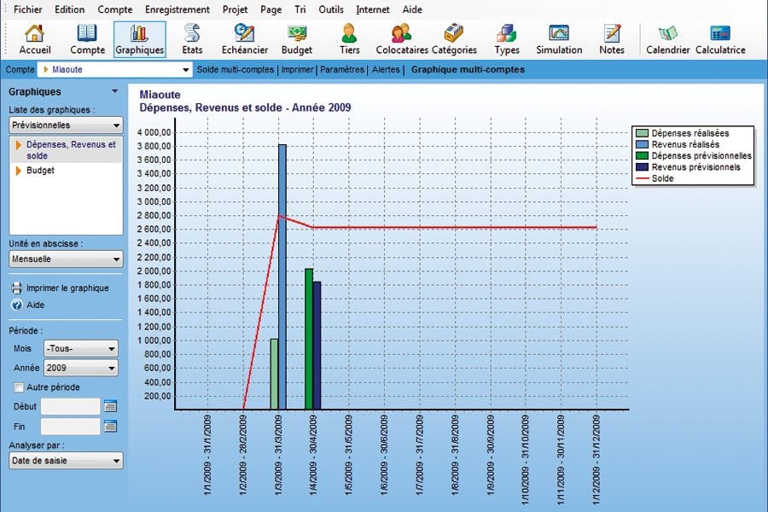Open the Projet menu

(236, 9)
